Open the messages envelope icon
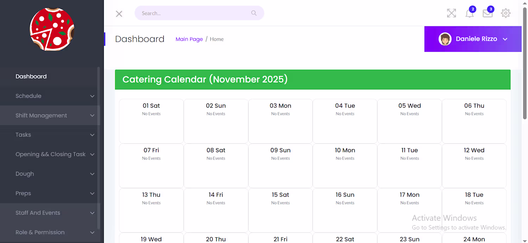This screenshot has height=243, width=528. (488, 14)
